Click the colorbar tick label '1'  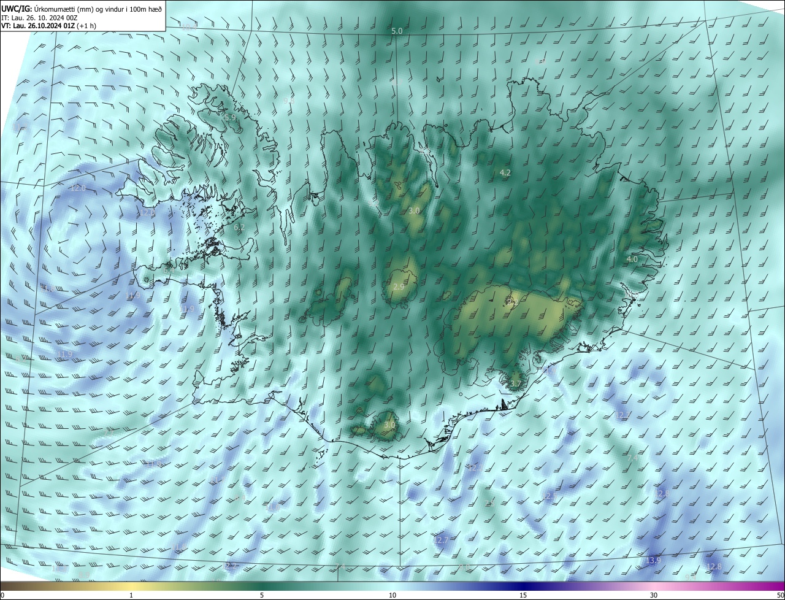pos(131,595)
